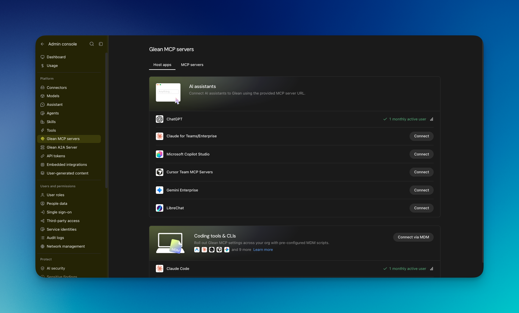519x313 pixels.
Task: Connect Cursor Team MCP Servers
Action: (x=421, y=172)
